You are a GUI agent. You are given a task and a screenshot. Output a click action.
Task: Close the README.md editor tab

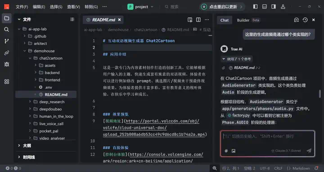(x=119, y=20)
